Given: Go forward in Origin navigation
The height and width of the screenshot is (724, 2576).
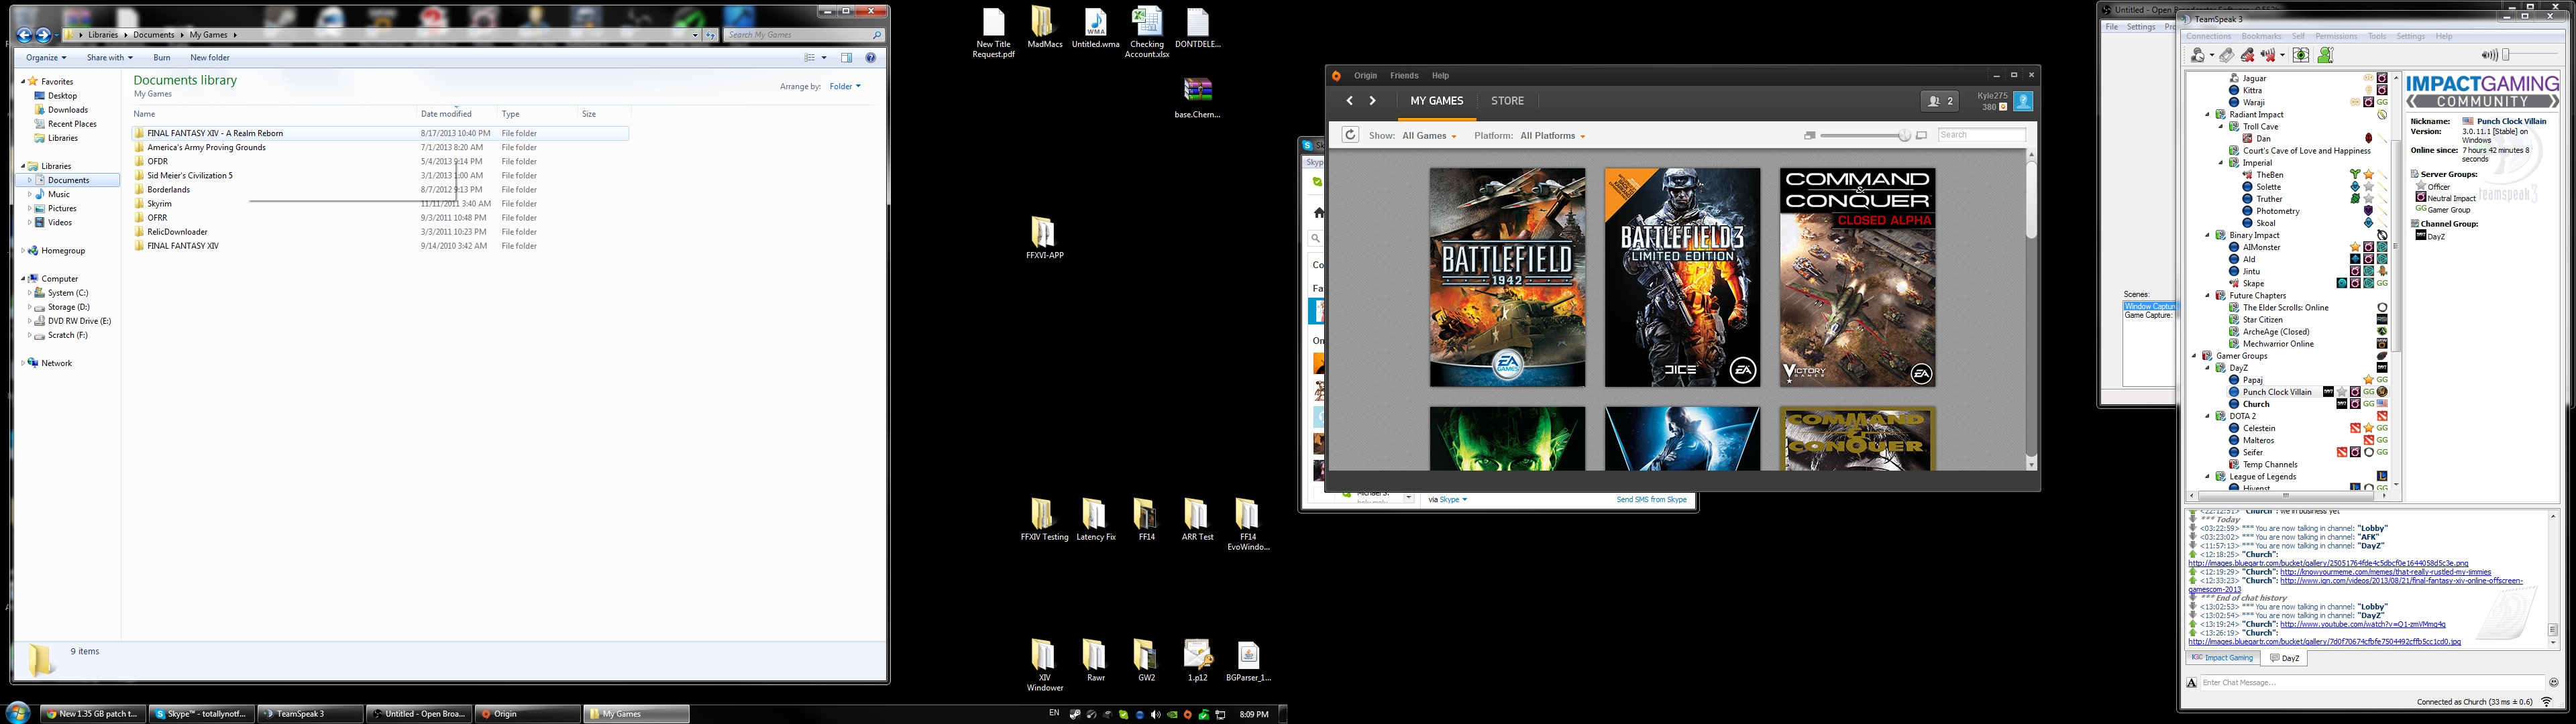Looking at the screenshot, I should click(x=1372, y=101).
